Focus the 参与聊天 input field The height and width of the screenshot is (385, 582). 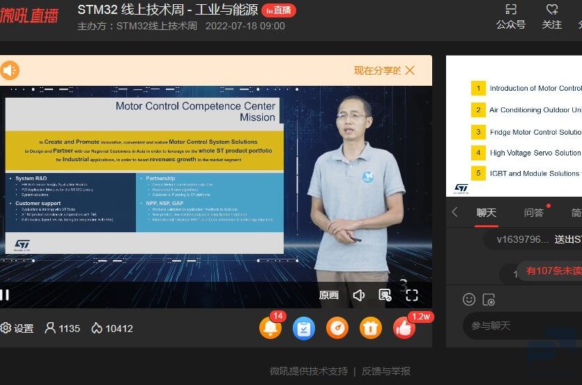(x=522, y=326)
